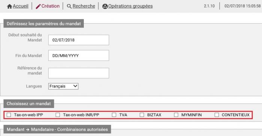Go to the Recherche page

(84, 6)
